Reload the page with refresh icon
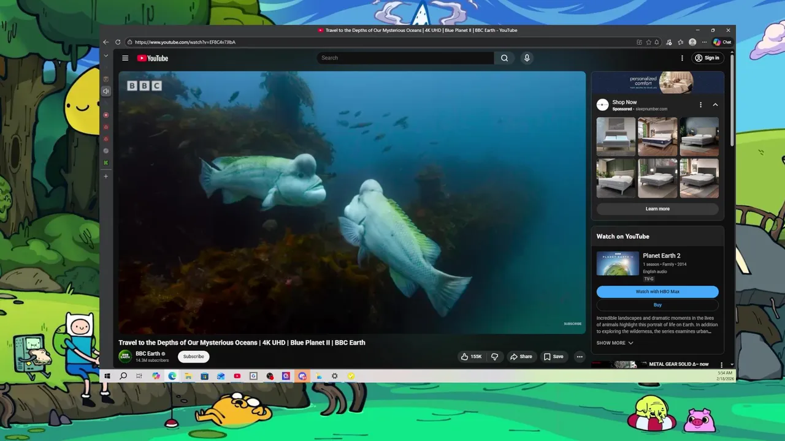 [x=118, y=42]
